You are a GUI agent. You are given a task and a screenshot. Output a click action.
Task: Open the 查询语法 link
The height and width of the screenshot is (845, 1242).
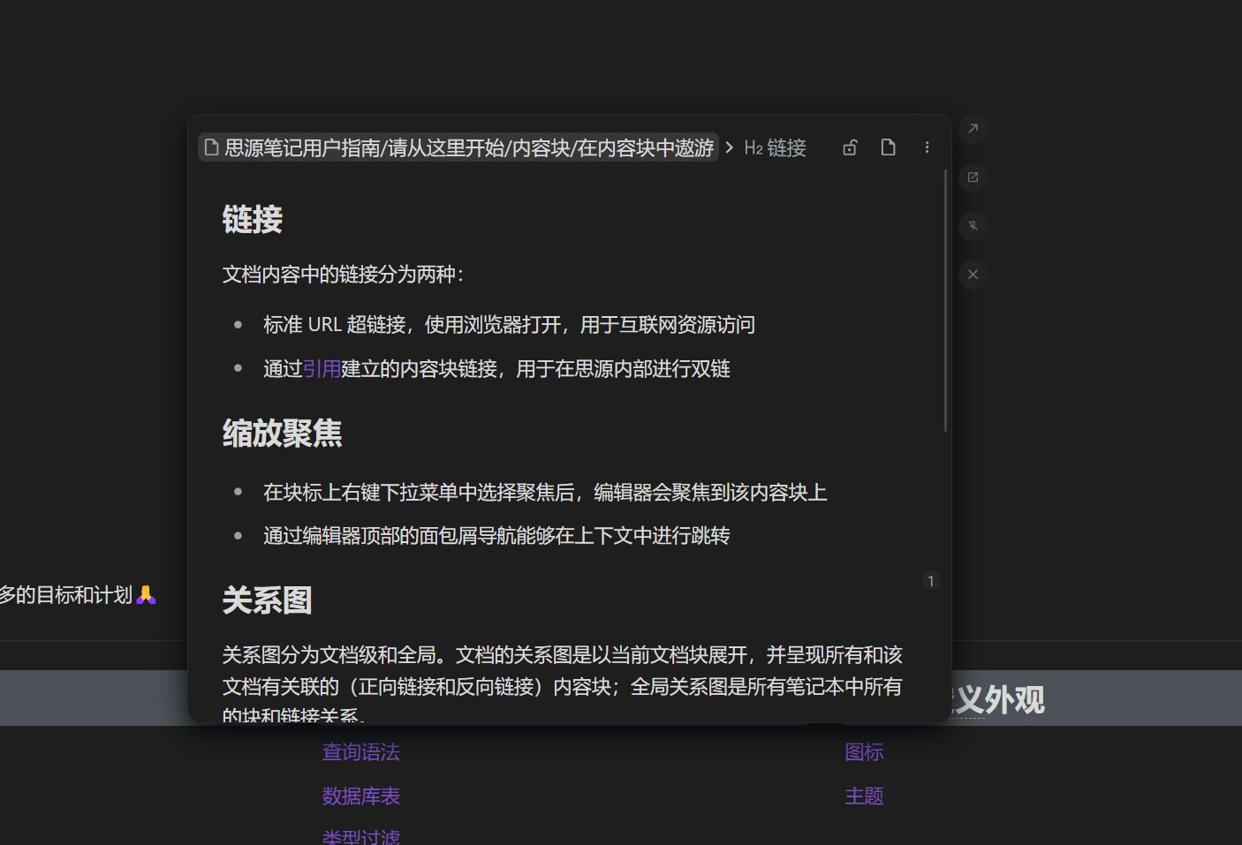[360, 752]
